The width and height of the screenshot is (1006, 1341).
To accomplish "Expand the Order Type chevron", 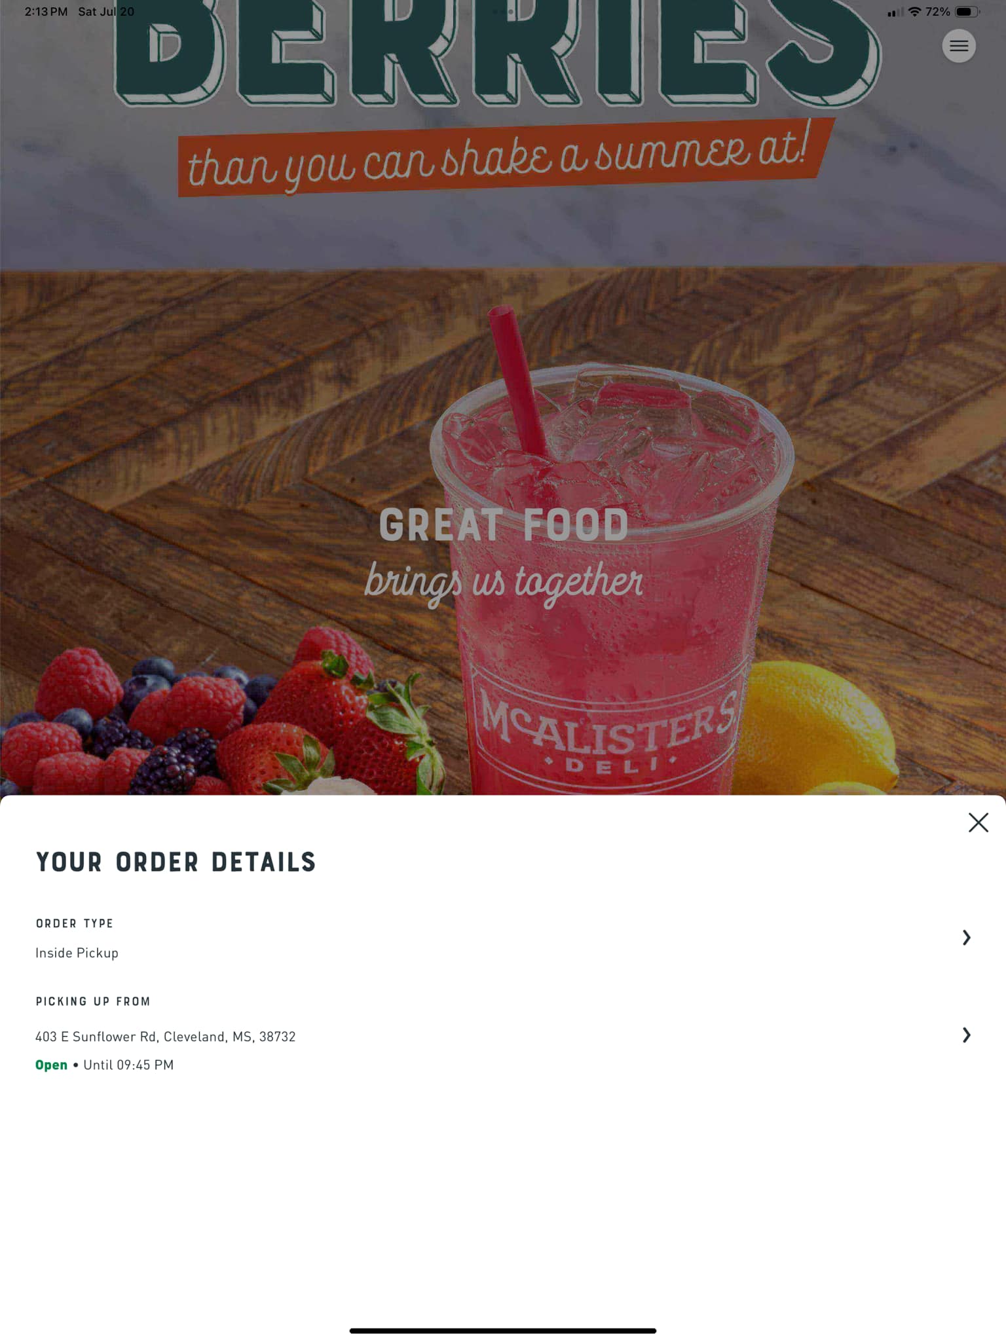I will tap(966, 938).
